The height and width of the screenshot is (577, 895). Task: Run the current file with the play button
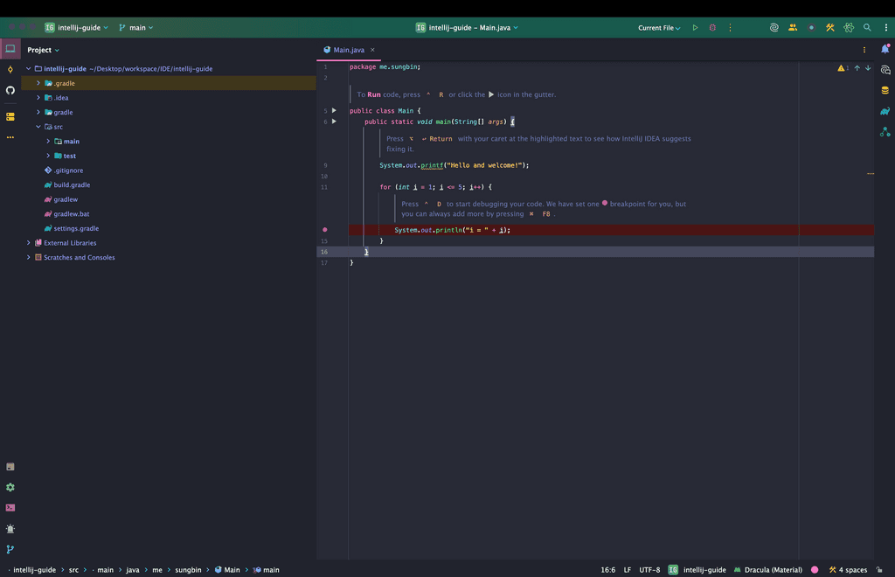[x=695, y=28]
